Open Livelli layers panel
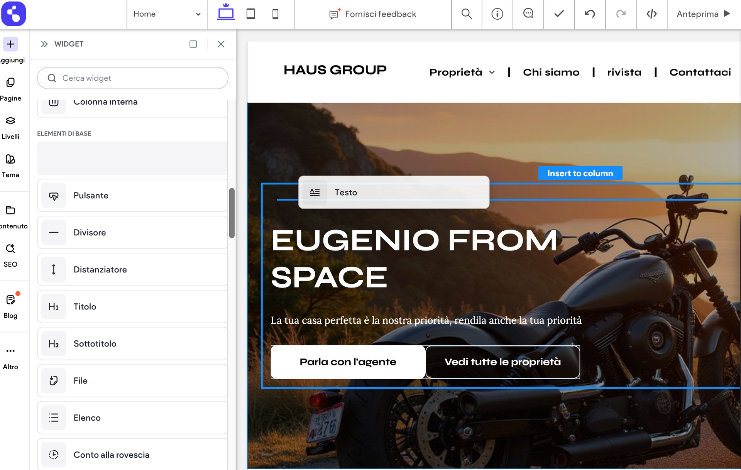 tap(10, 128)
